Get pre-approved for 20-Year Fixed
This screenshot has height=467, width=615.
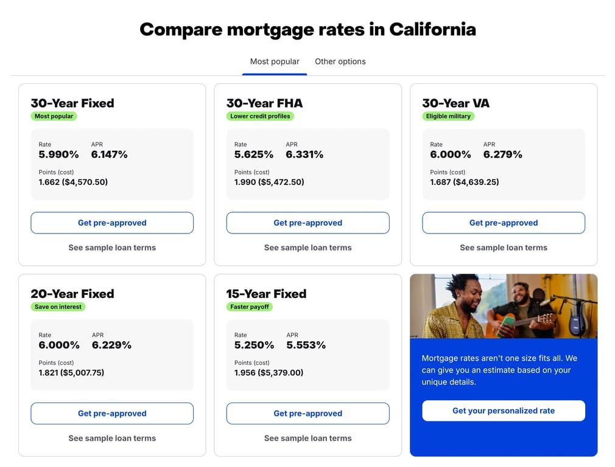[x=112, y=413]
